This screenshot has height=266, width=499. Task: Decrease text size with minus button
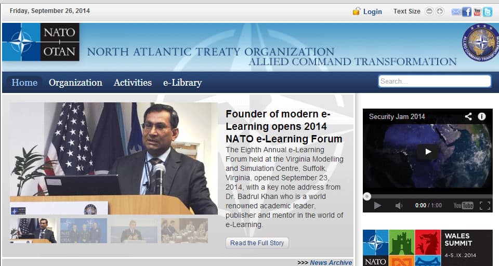(x=429, y=11)
